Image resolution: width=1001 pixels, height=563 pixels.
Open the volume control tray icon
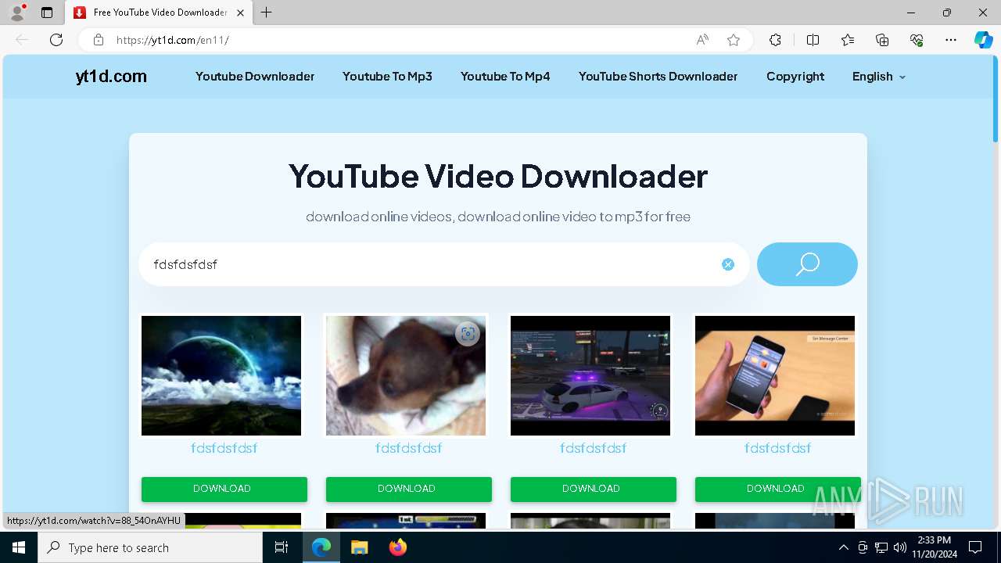tap(900, 547)
